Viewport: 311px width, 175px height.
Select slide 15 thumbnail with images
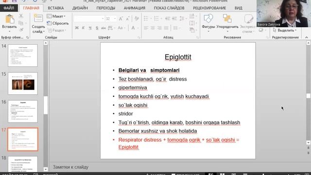tap(23, 83)
